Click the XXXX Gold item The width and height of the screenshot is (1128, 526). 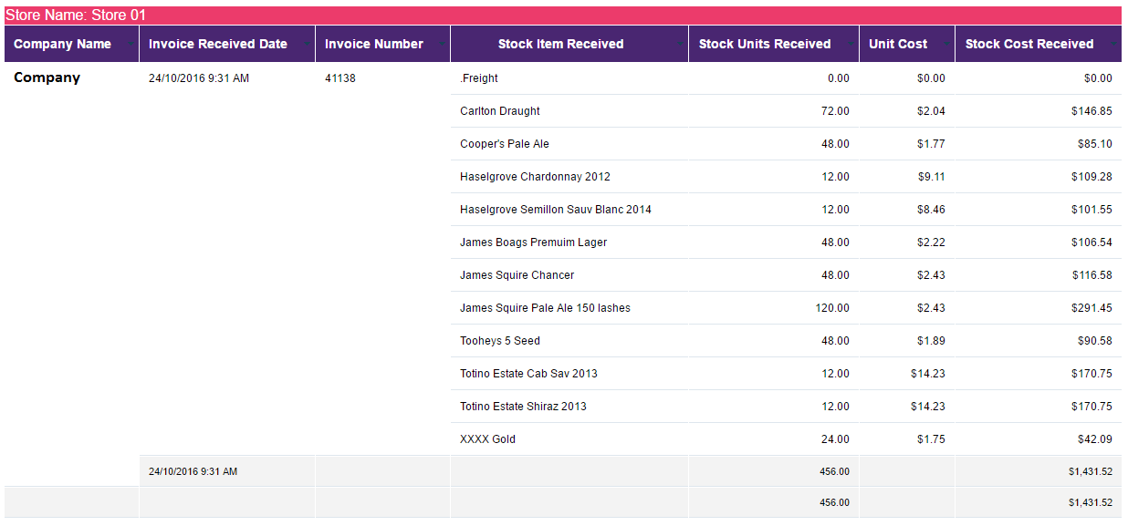click(x=488, y=439)
